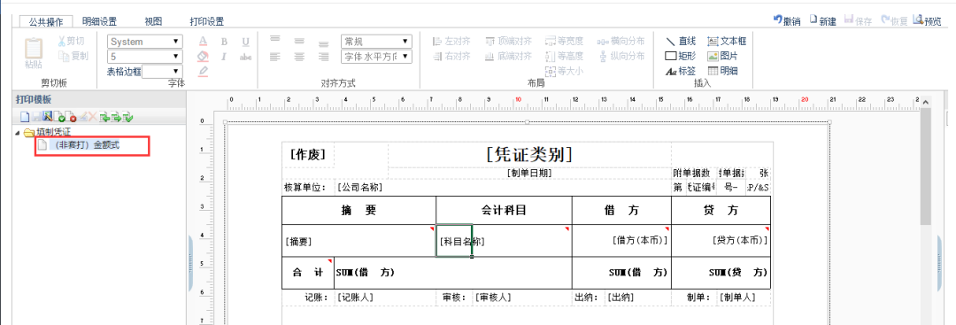Select the [凭证类别] title cell
Image resolution: width=956 pixels, height=325 pixels.
tap(529, 154)
